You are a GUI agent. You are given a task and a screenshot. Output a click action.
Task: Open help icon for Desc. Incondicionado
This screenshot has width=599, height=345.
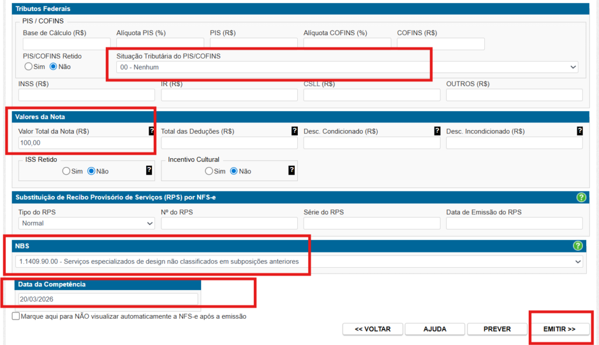click(580, 131)
